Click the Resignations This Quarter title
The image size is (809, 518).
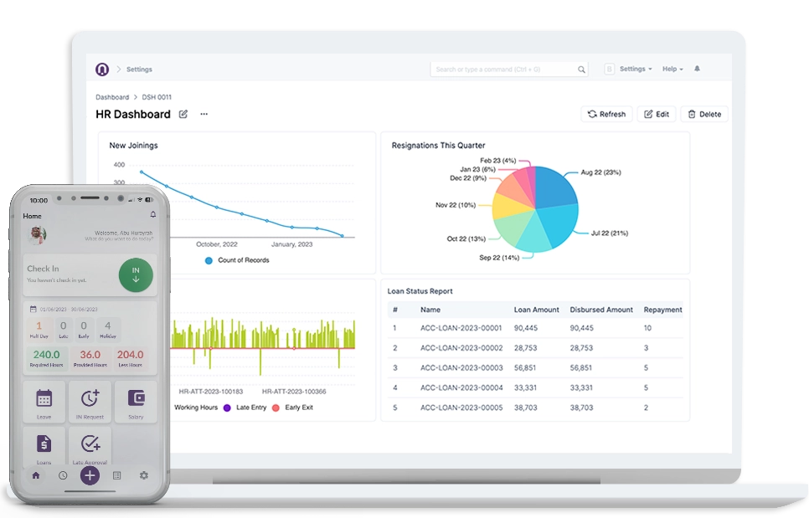(438, 146)
